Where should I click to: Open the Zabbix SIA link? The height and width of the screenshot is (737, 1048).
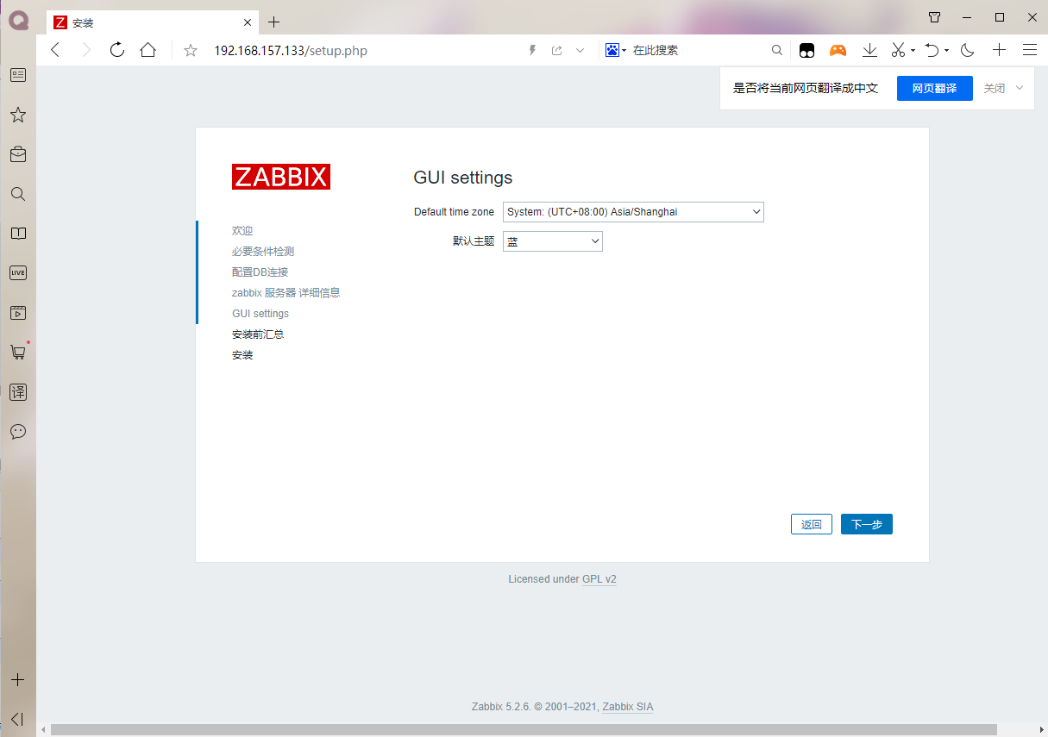628,707
